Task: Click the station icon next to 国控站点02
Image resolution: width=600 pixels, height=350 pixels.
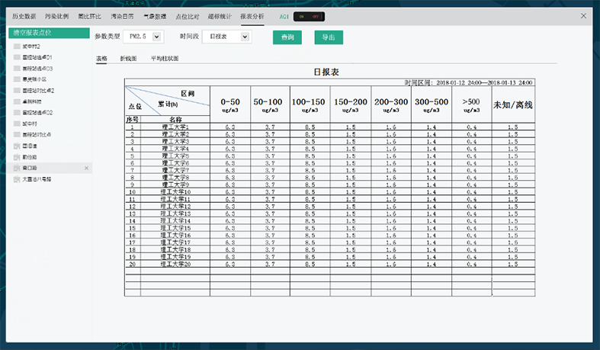Action: 17,112
